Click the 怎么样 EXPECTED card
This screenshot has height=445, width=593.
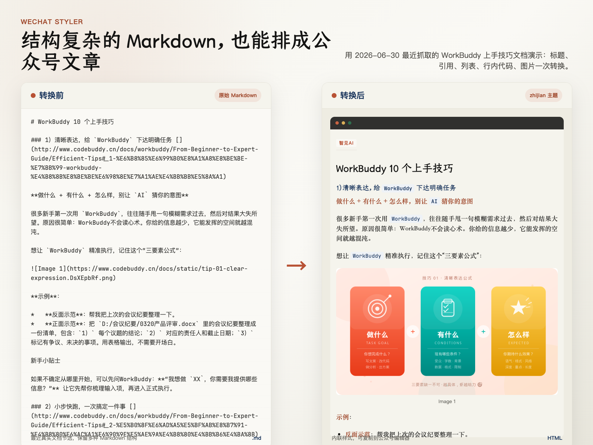(x=519, y=331)
